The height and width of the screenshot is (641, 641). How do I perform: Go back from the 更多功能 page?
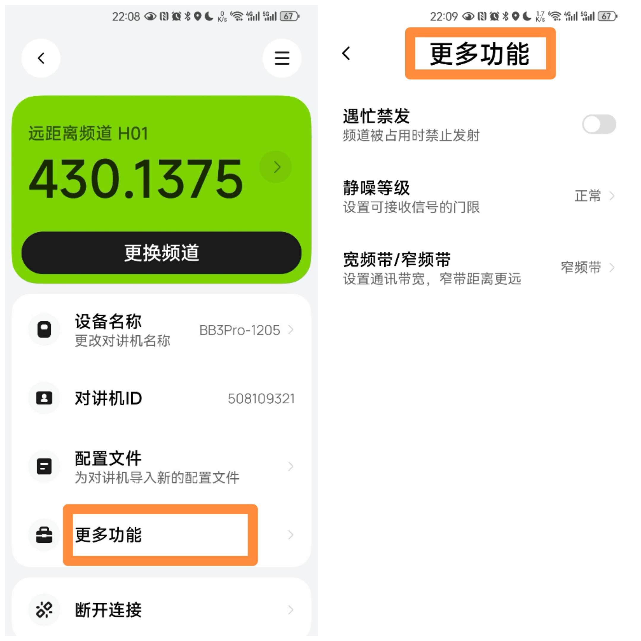pyautogui.click(x=346, y=53)
